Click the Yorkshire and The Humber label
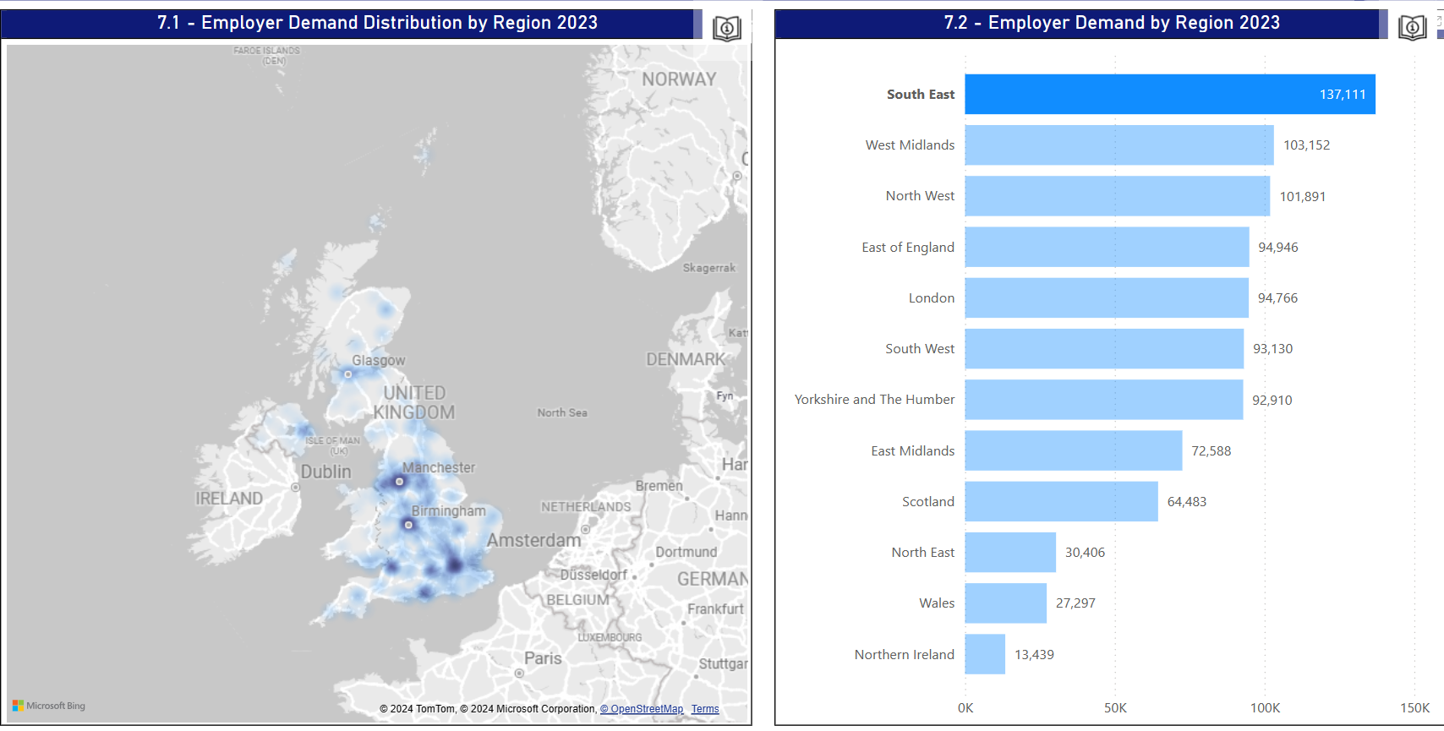The image size is (1444, 731). [x=874, y=400]
